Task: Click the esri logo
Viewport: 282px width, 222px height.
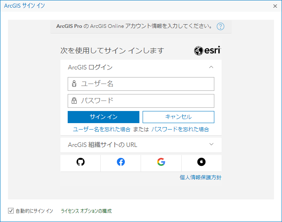Action: (207, 50)
